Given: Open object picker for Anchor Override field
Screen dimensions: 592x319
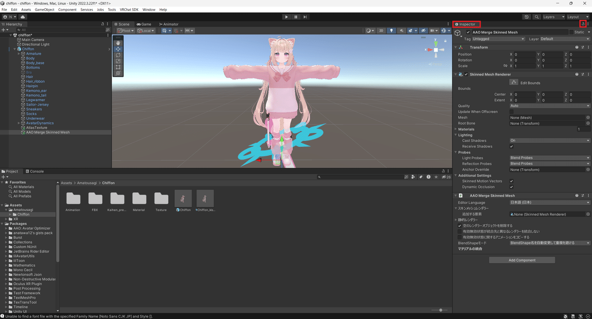Looking at the screenshot, I should tap(588, 170).
